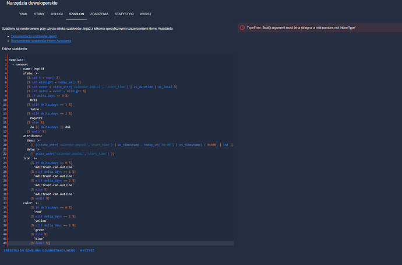Click the 'Pojutrz' text line
The height and width of the screenshot is (265, 402).
coord(36,118)
